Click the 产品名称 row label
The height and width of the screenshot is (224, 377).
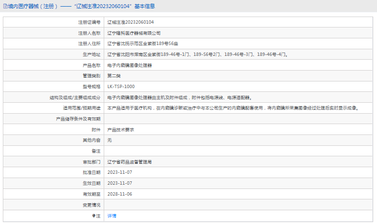tap(91, 65)
